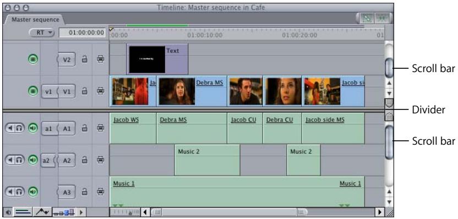
Task: Click the A1 destination control
Action: [66, 128]
